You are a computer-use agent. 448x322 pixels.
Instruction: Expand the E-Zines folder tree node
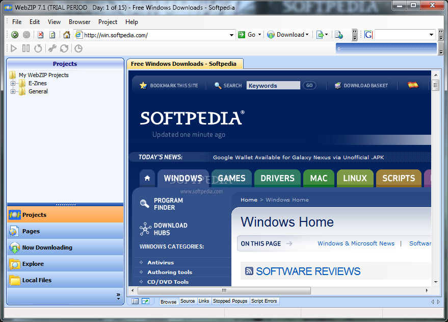13,83
